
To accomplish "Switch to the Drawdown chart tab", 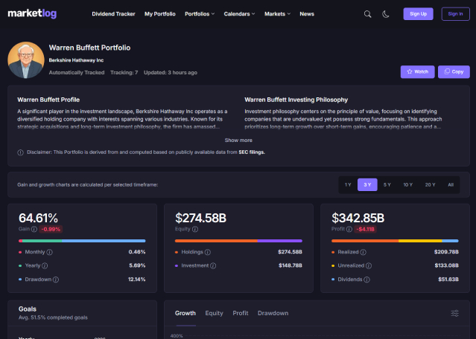I will click(273, 313).
